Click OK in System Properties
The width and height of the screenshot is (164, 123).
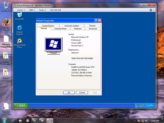(x=69, y=93)
